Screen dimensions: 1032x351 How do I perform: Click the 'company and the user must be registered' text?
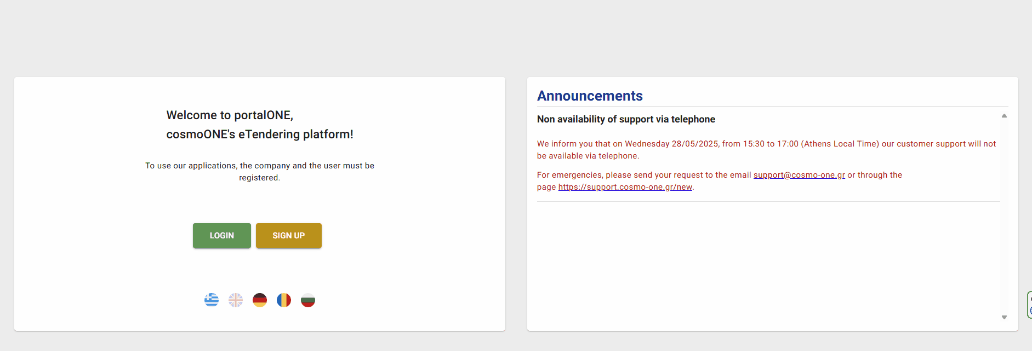point(260,172)
